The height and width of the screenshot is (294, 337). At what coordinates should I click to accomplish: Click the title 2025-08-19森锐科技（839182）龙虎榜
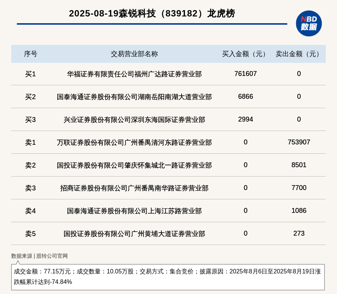[x=152, y=13]
